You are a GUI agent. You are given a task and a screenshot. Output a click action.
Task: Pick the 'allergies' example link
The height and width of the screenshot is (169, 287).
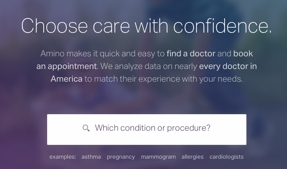pos(193,157)
